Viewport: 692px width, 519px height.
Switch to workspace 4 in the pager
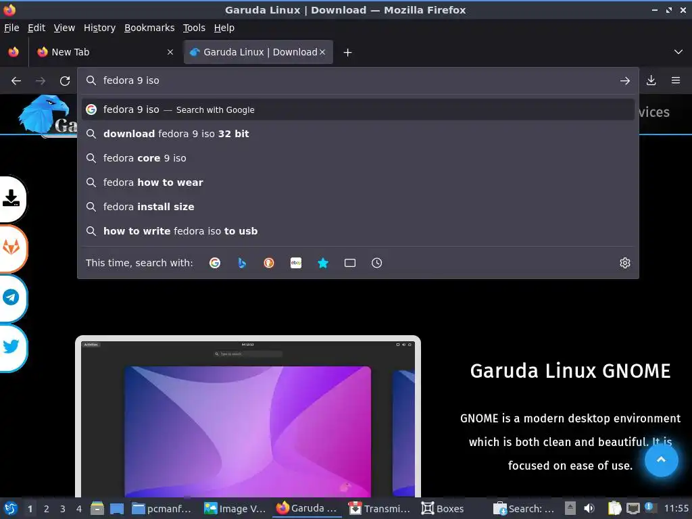pyautogui.click(x=79, y=509)
